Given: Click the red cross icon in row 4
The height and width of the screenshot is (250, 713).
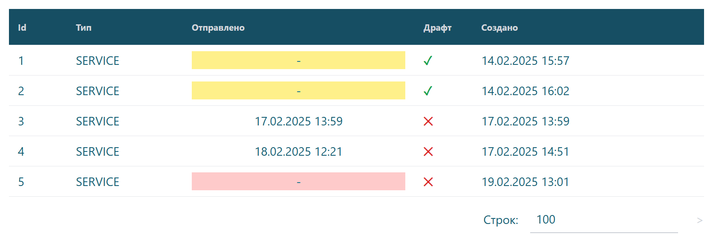Looking at the screenshot, I should tap(428, 151).
